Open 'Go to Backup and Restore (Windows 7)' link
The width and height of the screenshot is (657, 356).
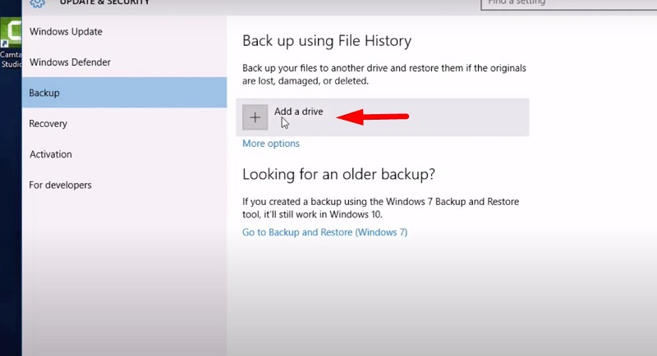coord(324,232)
